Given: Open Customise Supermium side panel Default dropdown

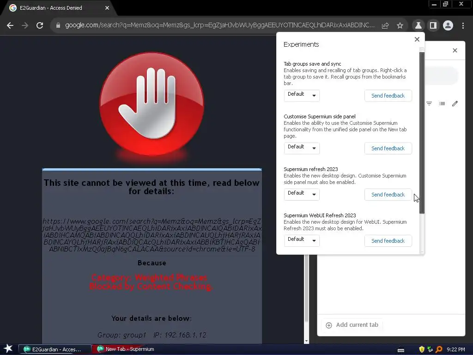Looking at the screenshot, I should (302, 148).
